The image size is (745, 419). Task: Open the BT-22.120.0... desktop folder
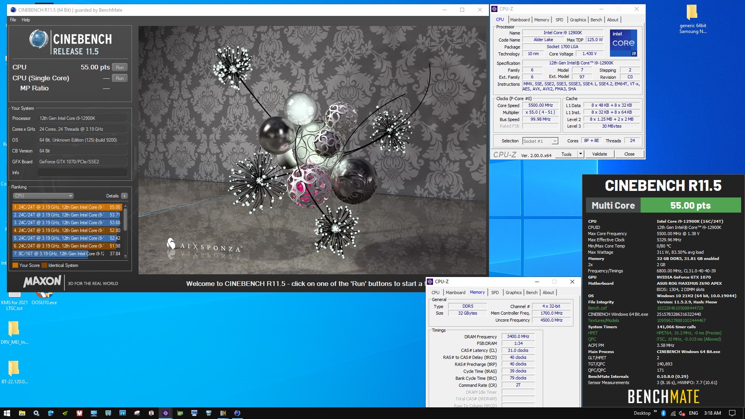pos(14,372)
